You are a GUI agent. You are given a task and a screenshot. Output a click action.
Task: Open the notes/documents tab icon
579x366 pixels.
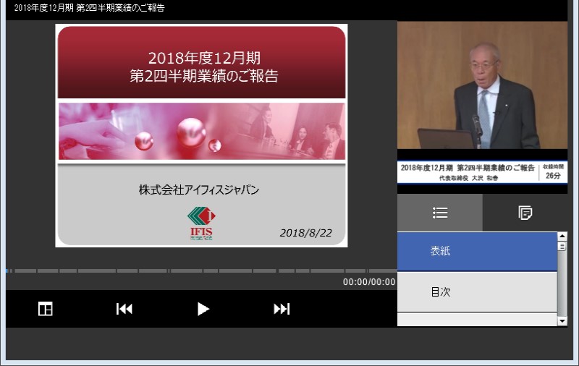pos(525,213)
